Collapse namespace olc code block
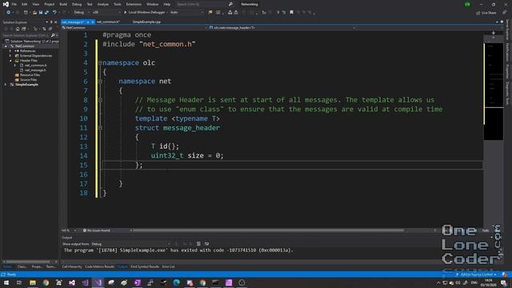This screenshot has height=288, width=512. (x=100, y=62)
